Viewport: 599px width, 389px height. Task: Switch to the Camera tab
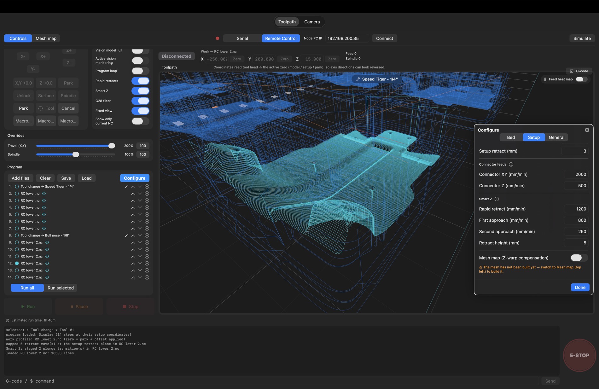pyautogui.click(x=312, y=22)
